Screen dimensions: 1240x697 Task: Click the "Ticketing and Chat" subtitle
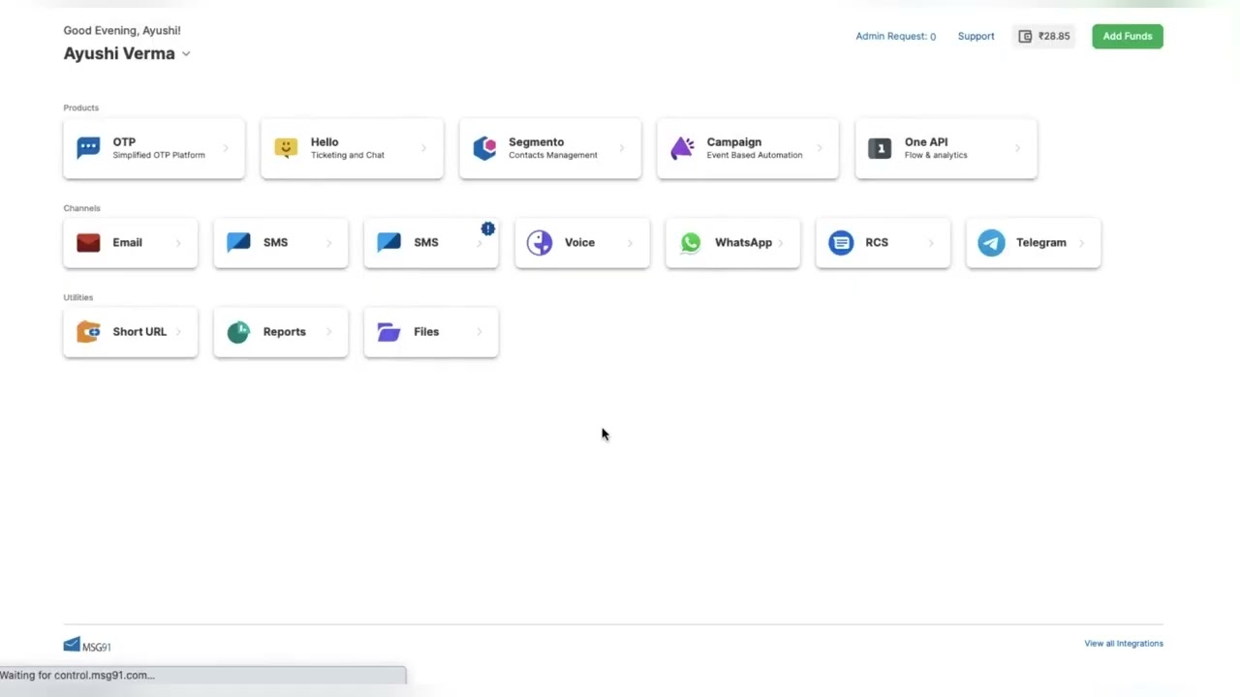click(348, 155)
